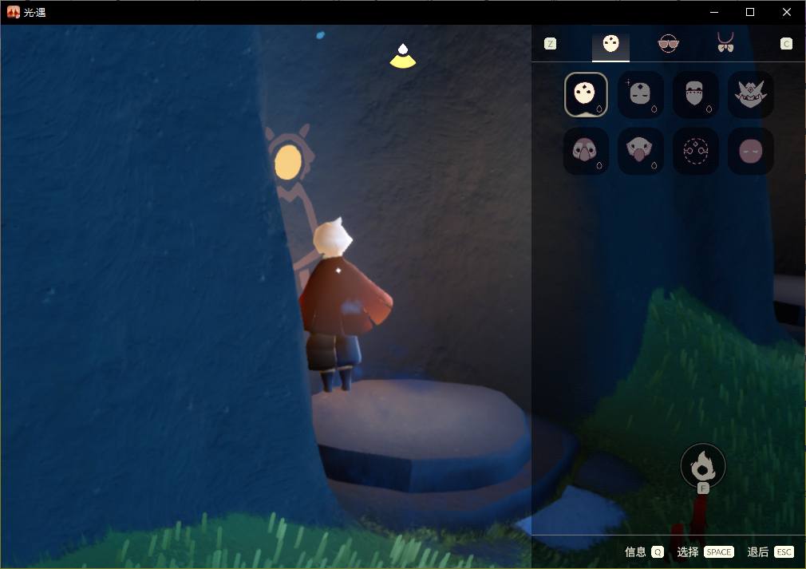Minimize the 光·遇 game window

(x=714, y=12)
